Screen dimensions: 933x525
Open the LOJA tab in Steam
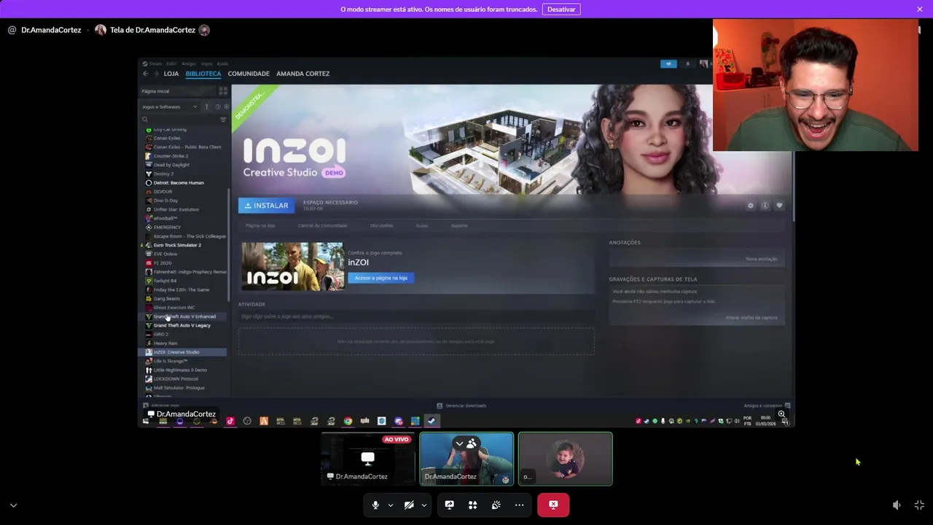tap(171, 74)
